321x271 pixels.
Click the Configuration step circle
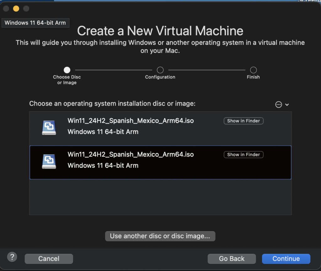click(160, 70)
